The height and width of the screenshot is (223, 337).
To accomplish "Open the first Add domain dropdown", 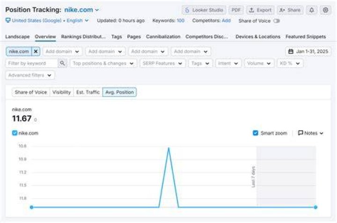I will click(62, 51).
